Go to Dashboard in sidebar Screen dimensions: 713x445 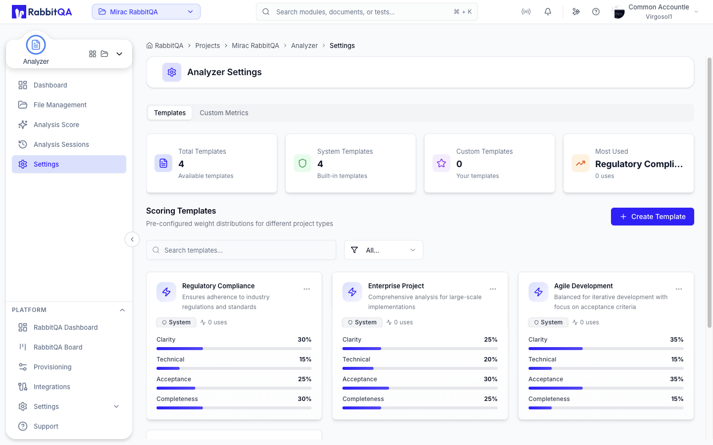coord(69,85)
